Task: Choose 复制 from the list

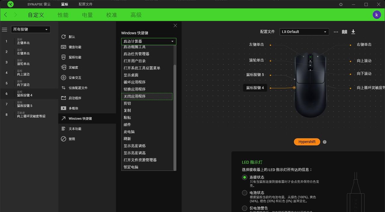Action: click(147, 111)
